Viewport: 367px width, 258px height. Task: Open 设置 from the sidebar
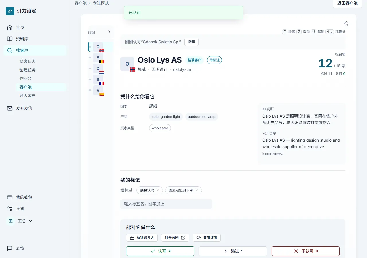tap(35, 209)
